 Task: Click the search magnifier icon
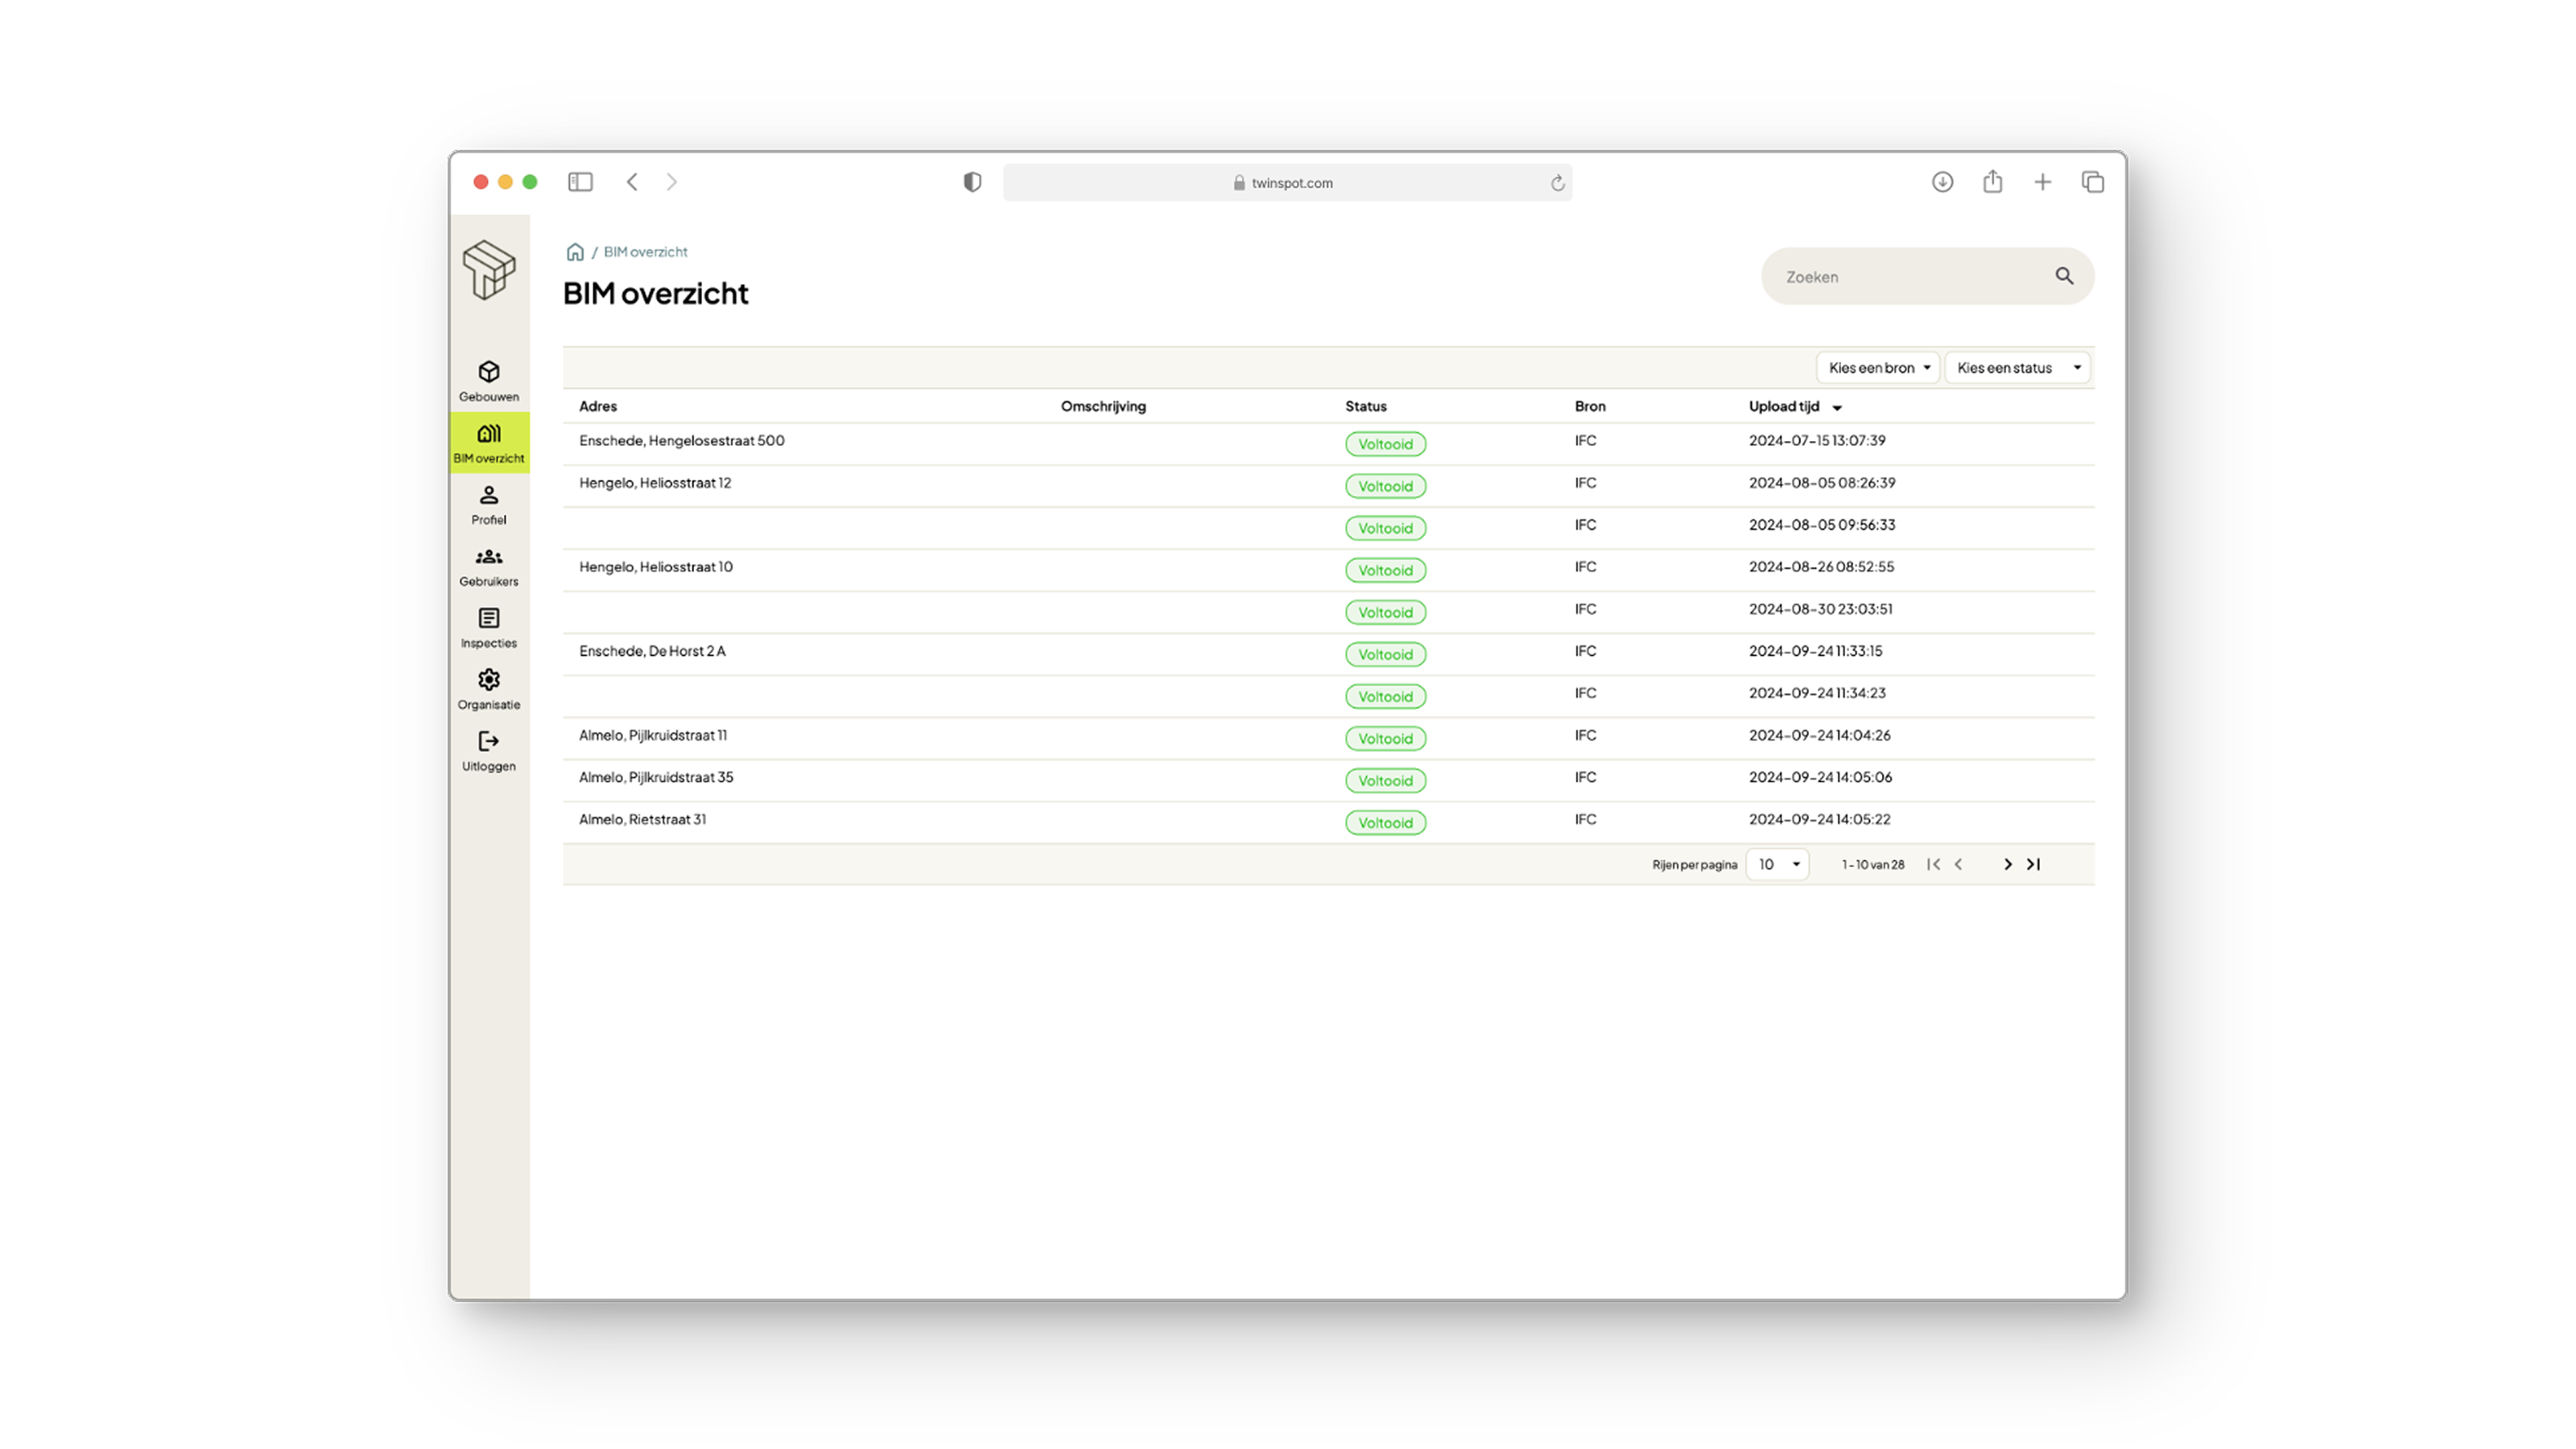(x=2064, y=276)
